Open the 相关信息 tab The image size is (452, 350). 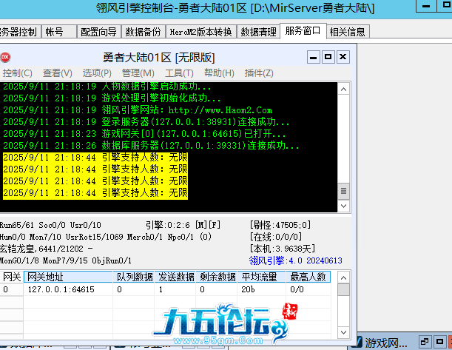[348, 32]
